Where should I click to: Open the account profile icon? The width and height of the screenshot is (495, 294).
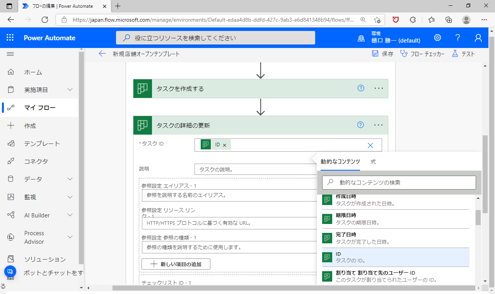point(478,38)
